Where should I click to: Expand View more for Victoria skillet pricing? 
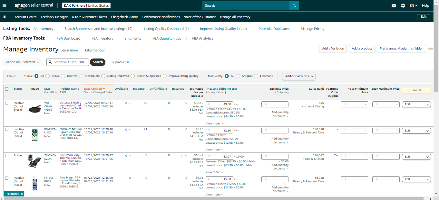pyautogui.click(x=214, y=123)
